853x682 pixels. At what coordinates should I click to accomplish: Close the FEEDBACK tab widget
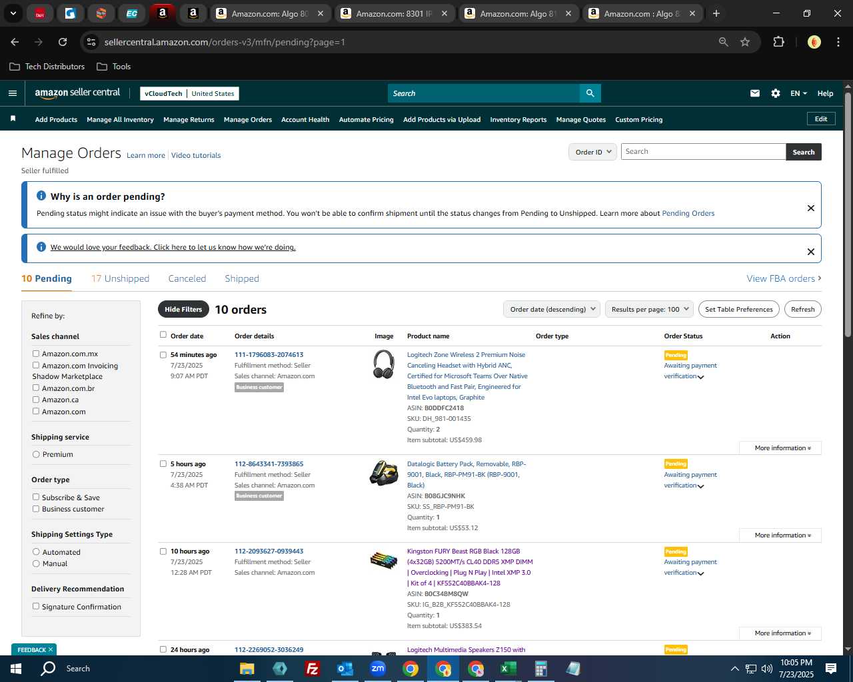point(50,649)
